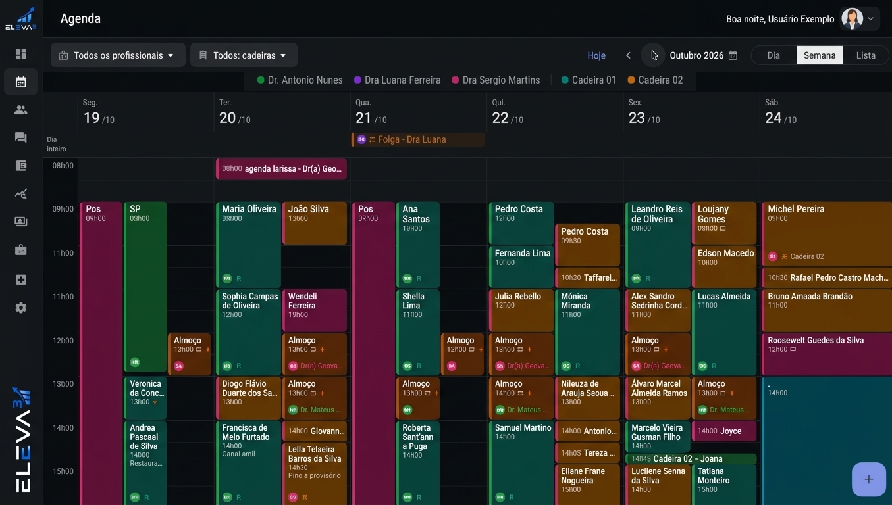Open the patients people icon in sidebar
Viewport: 892px width, 505px height.
[21, 110]
